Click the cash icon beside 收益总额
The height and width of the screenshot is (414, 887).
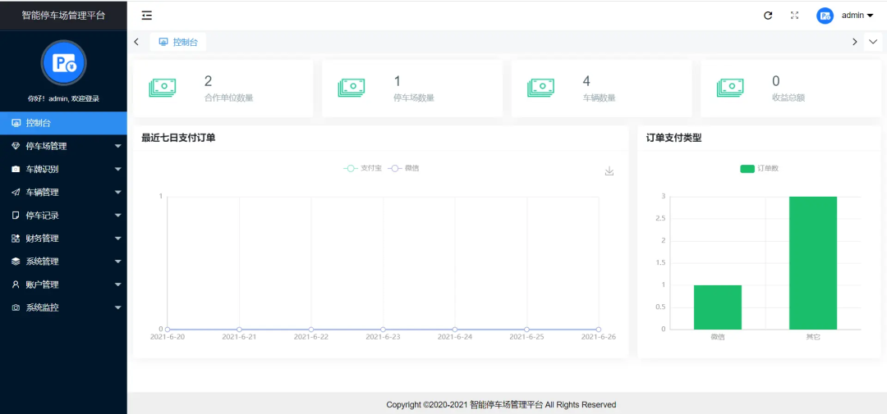(x=730, y=88)
